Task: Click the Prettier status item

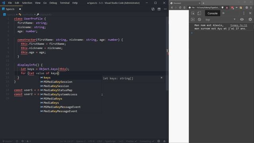Action: coord(131,141)
